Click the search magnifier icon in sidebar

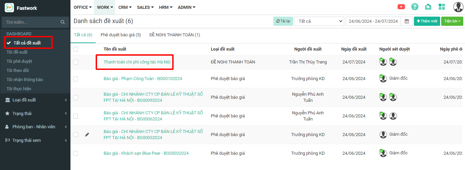click(x=63, y=22)
